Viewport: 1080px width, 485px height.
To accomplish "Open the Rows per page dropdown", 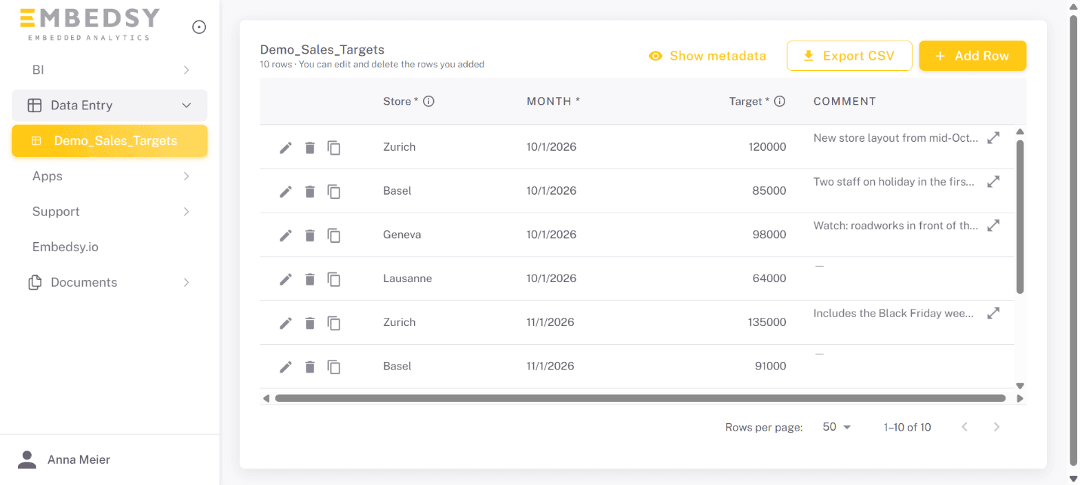I will (837, 427).
